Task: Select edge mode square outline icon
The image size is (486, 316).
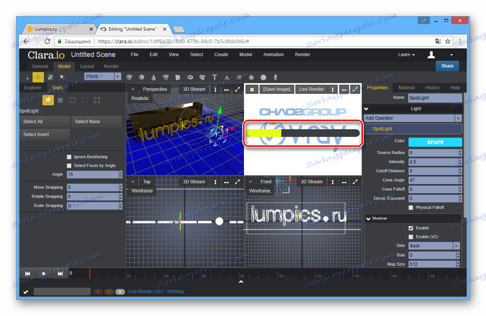Action: point(73,100)
